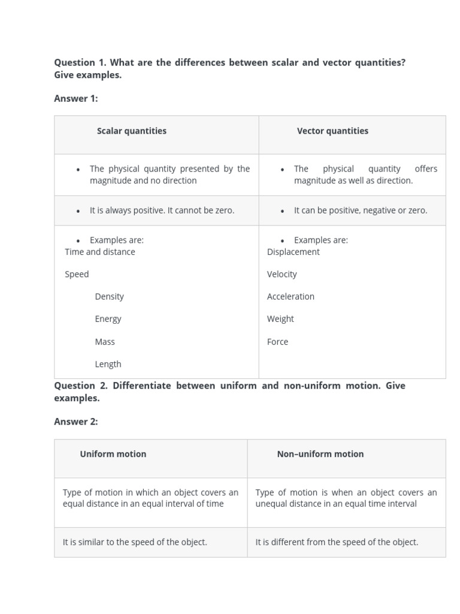460x614 pixels.
Task: Click the word 'Weight' in the vector column
Action: [280, 319]
